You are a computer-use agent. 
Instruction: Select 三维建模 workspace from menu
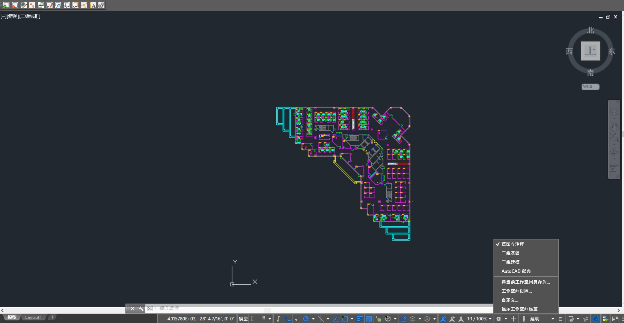click(x=511, y=262)
